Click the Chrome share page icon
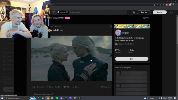This screenshot has width=178, height=100. (160, 5)
